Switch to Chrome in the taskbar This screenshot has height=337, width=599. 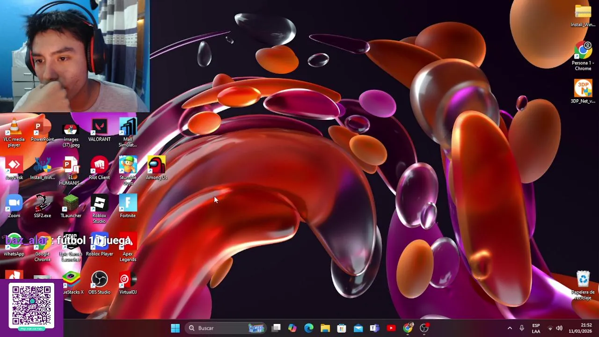408,328
